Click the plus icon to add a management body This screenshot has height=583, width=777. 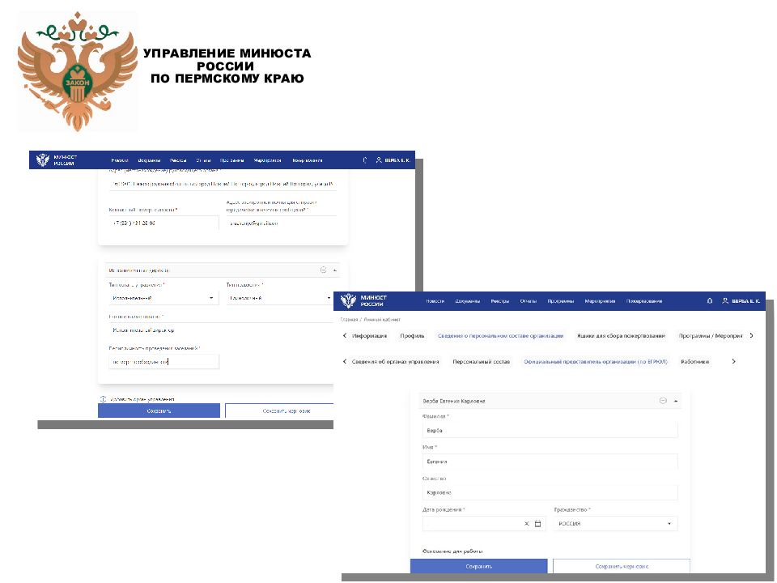click(x=103, y=399)
